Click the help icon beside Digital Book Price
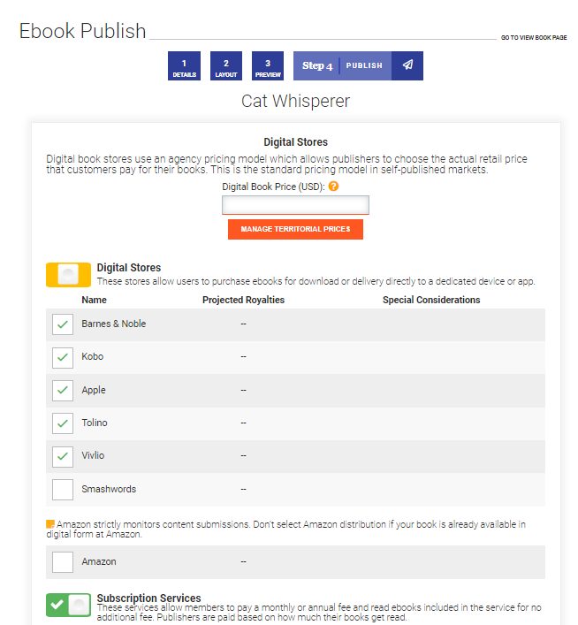 tap(333, 187)
